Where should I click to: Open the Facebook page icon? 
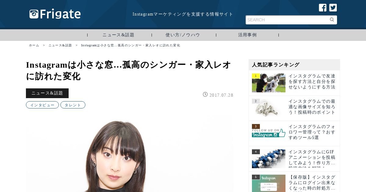coord(323,8)
